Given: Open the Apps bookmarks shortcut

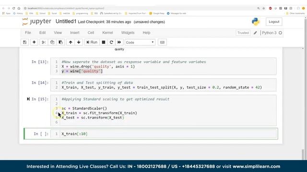Looking at the screenshot, I should point(6,13).
